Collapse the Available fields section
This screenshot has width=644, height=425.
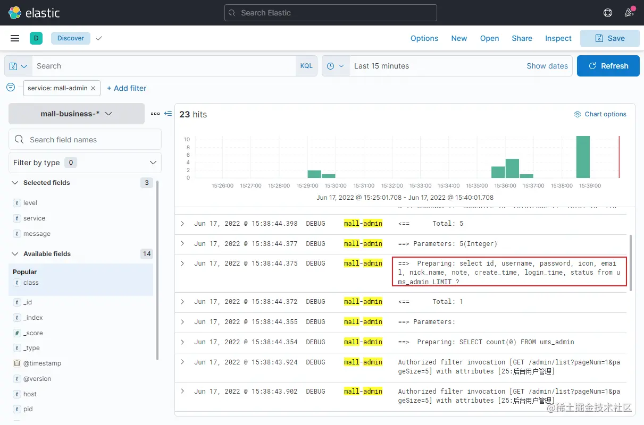(x=15, y=254)
